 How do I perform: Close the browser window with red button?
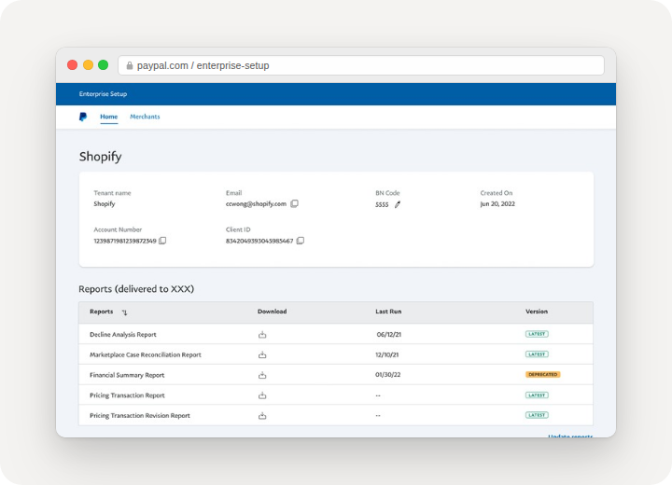tap(73, 64)
